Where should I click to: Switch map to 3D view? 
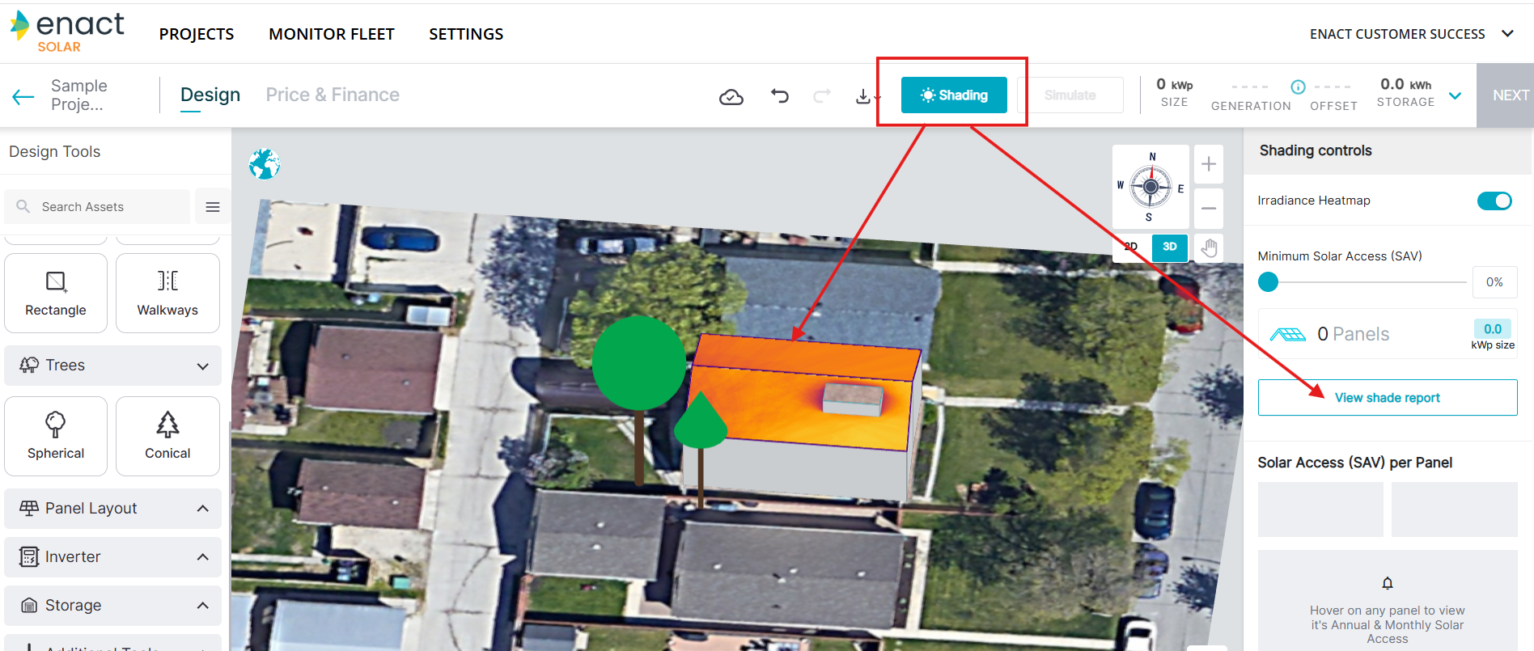coord(1169,247)
